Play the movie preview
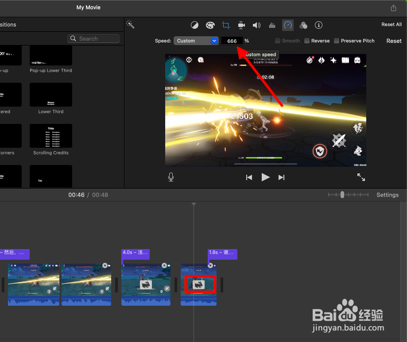407x342 pixels. coord(265,177)
